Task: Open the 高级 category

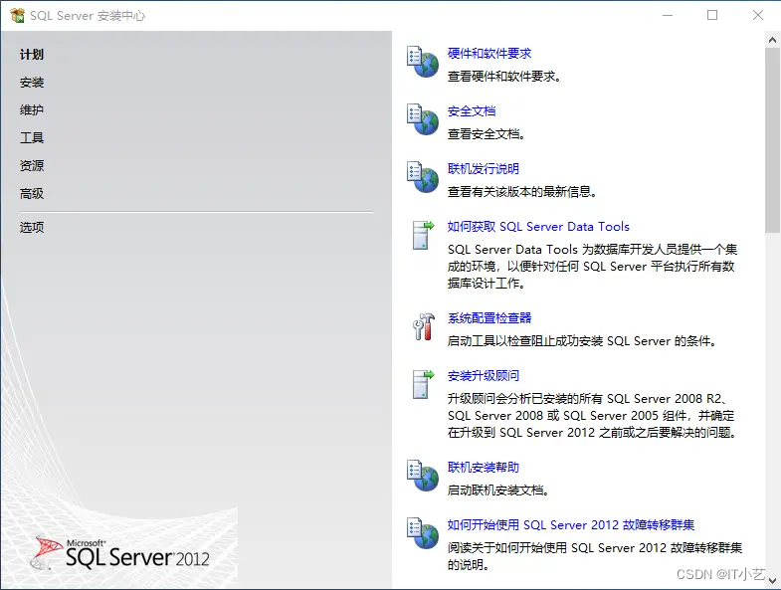Action: [32, 193]
